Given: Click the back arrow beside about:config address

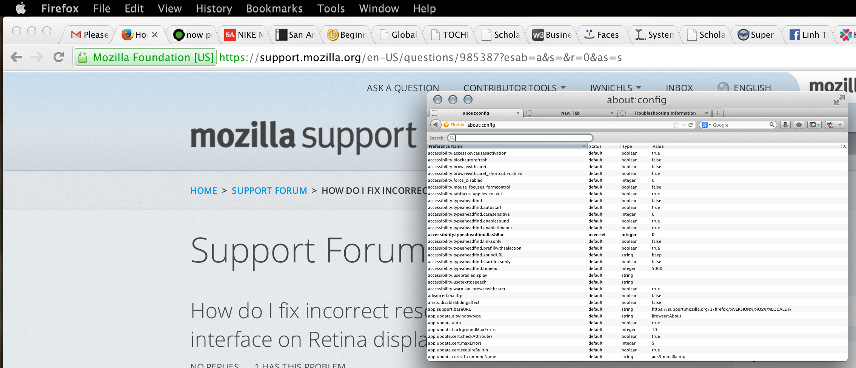Looking at the screenshot, I should click(x=436, y=125).
